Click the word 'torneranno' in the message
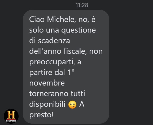Screen dimensions: 153x125 [49, 94]
